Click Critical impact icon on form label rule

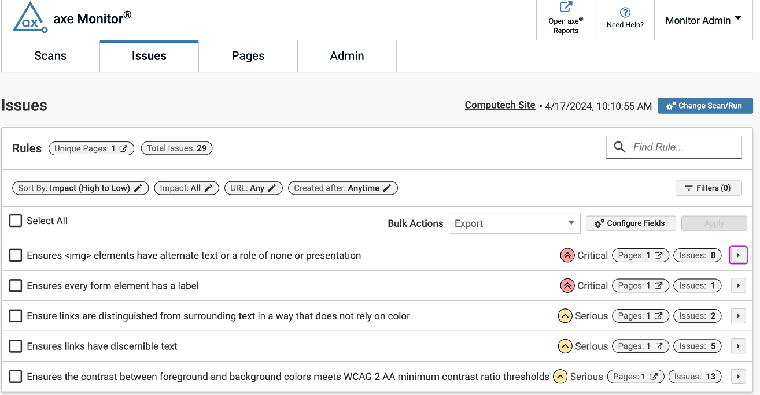pyautogui.click(x=567, y=286)
